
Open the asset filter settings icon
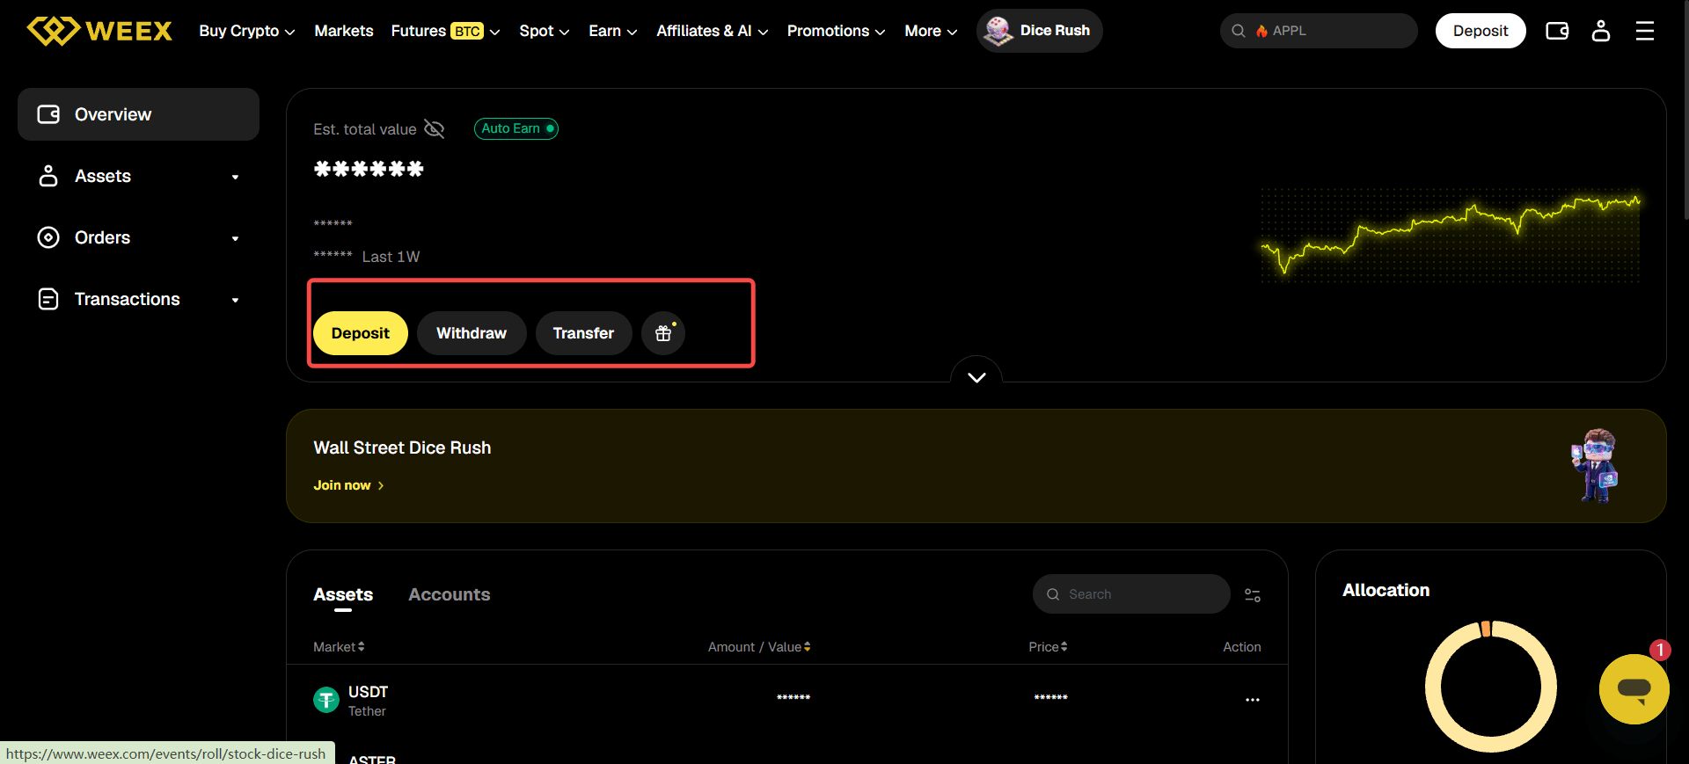pyautogui.click(x=1253, y=595)
